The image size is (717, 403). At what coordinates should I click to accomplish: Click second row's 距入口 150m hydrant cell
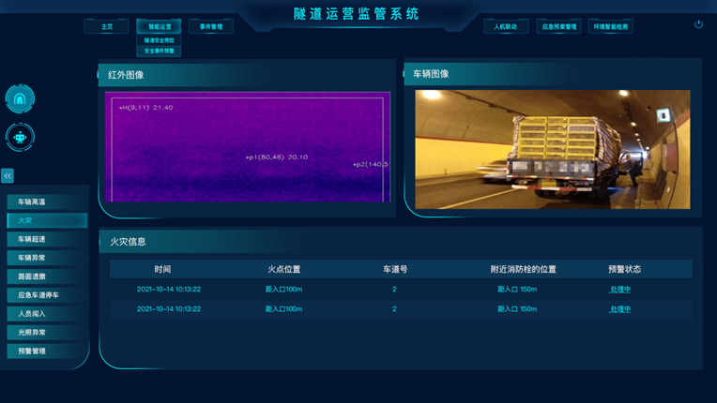(517, 309)
